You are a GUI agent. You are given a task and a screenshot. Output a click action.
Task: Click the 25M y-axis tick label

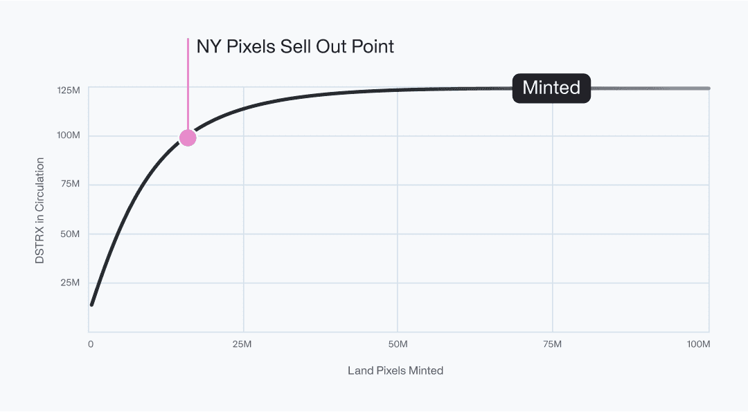tap(70, 283)
